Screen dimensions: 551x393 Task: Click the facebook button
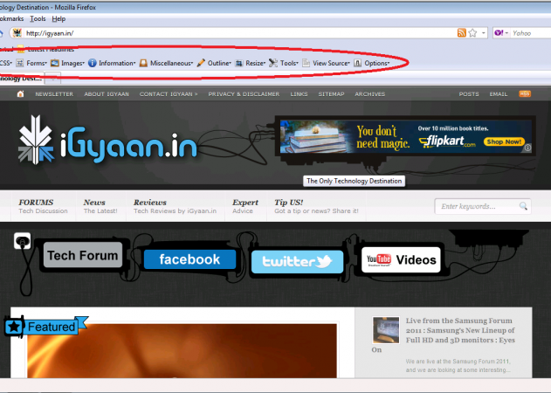point(189,259)
